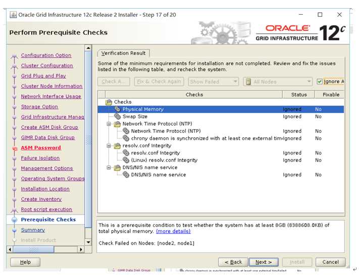Open Management Options step

(x=47, y=169)
